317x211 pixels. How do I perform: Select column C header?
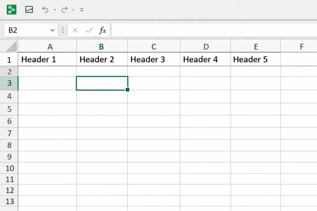pyautogui.click(x=154, y=47)
